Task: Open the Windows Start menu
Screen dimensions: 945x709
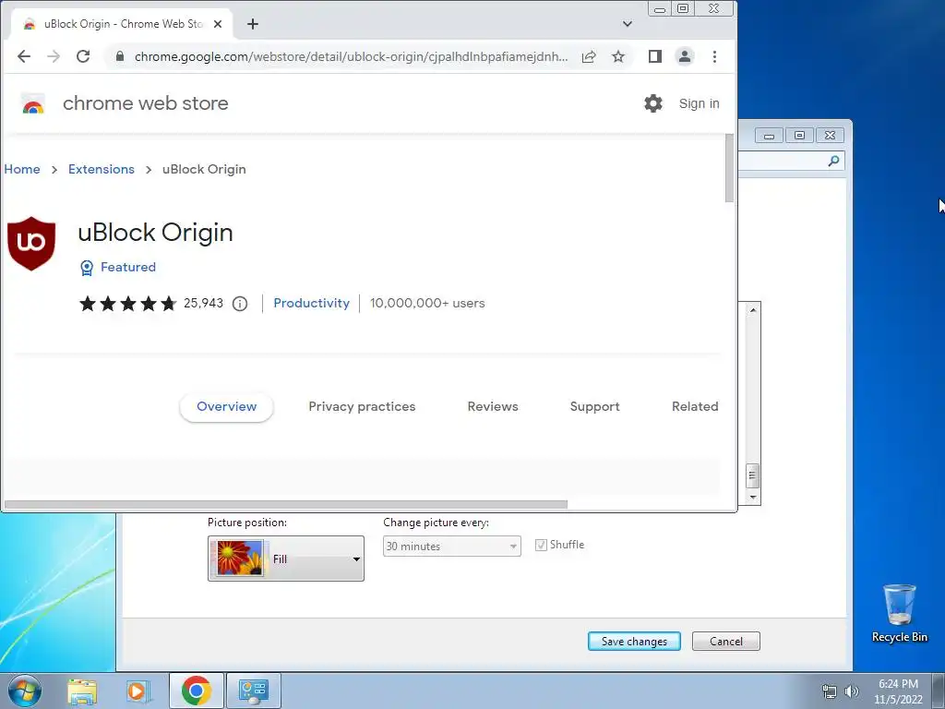Action: pyautogui.click(x=24, y=691)
